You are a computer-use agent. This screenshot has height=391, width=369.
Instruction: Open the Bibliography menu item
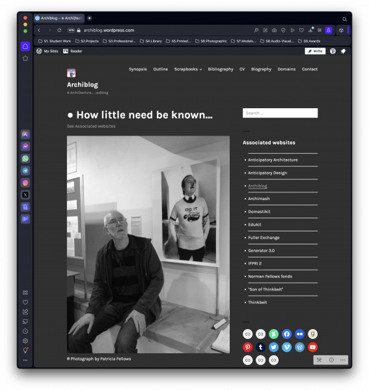pyautogui.click(x=221, y=69)
